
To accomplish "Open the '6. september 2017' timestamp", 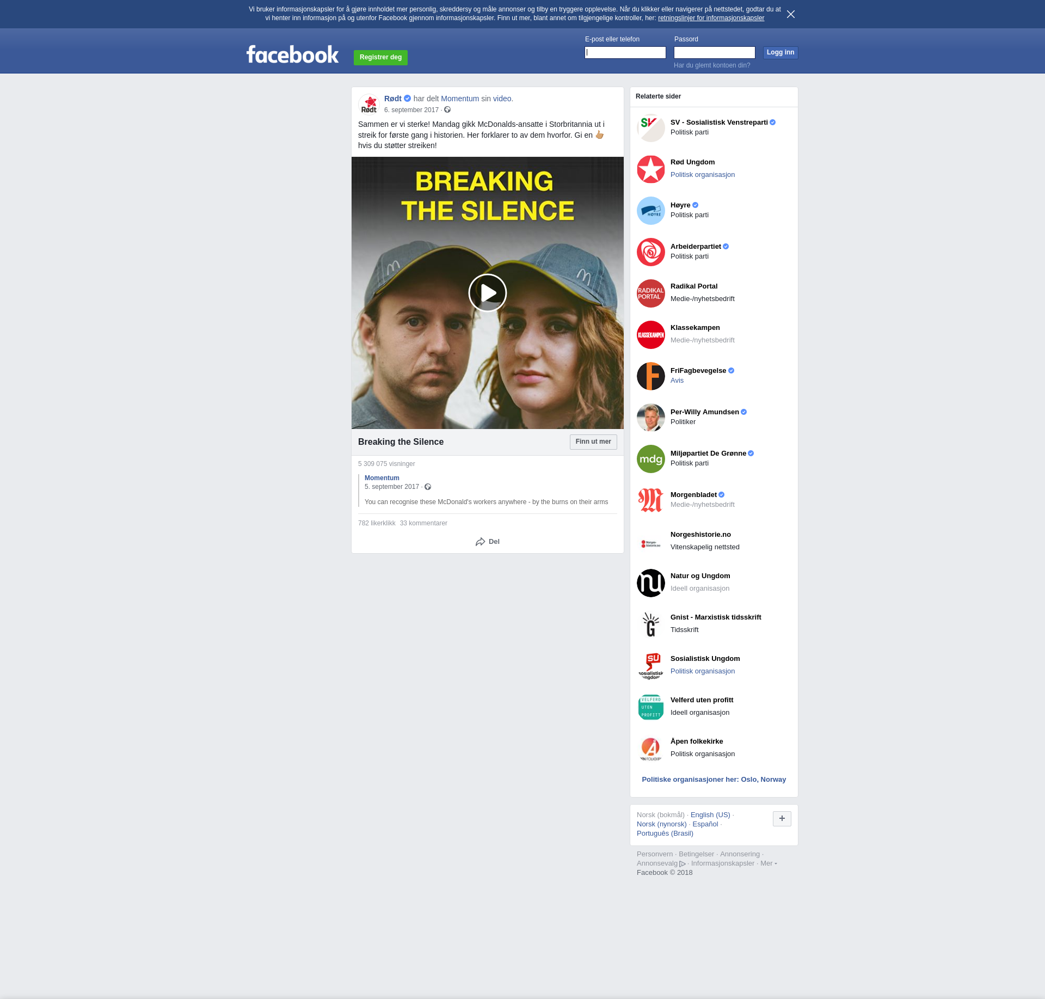I will (x=411, y=110).
